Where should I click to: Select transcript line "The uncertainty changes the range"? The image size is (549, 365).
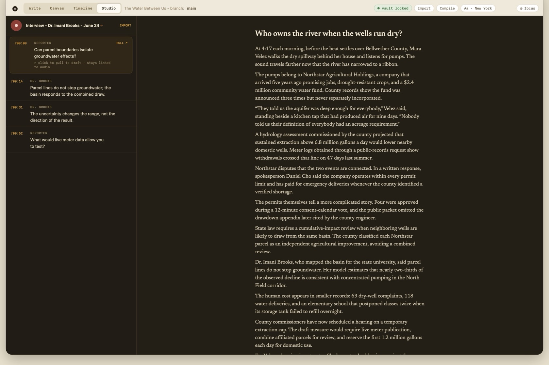[x=73, y=117]
